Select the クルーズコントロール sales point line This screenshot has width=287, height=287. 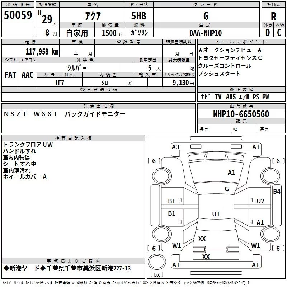point(225,66)
